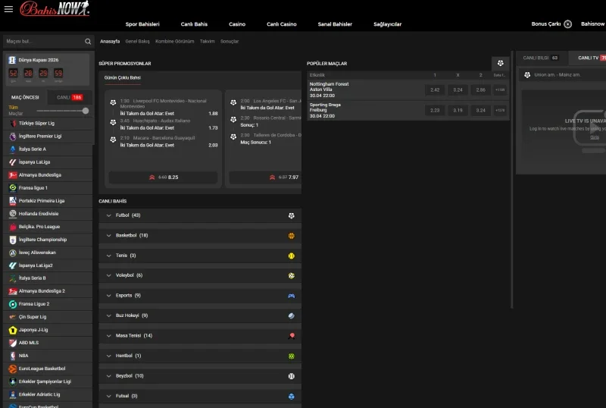This screenshot has height=408, width=606.
Task: Switch to CANLI 186 mode
Action: 70,98
